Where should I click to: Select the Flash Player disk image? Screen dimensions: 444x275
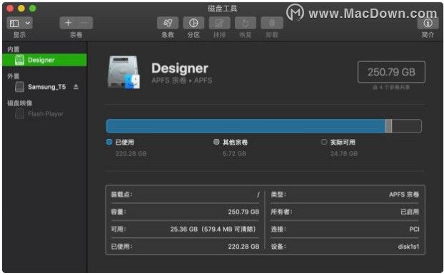tap(45, 114)
